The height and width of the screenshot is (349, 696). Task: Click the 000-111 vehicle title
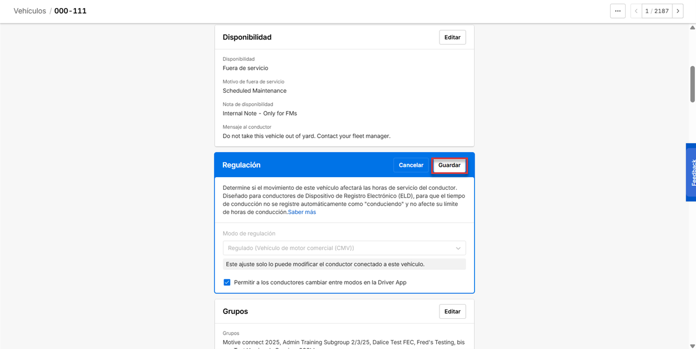pos(70,11)
